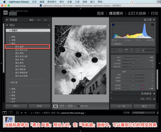Click the plus icon to create preset
Screen dimensions: 161x132
49,25
